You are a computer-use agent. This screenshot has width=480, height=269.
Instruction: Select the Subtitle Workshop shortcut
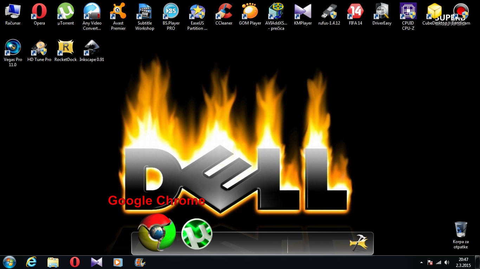coord(145,17)
